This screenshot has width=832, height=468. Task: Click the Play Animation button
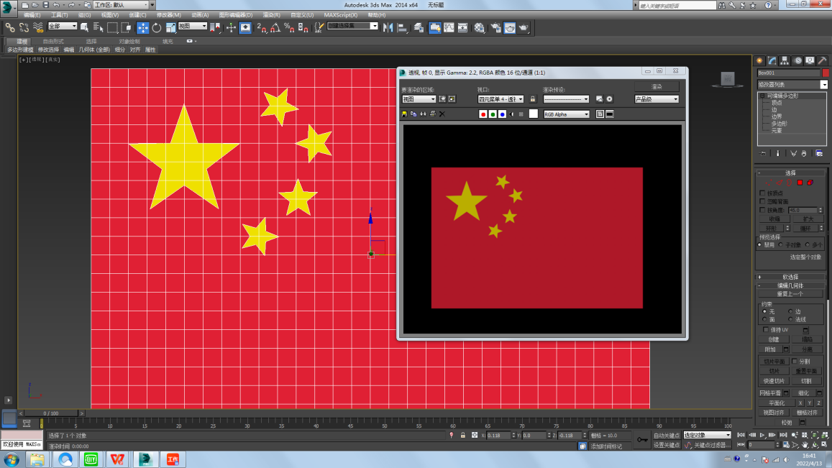click(762, 435)
